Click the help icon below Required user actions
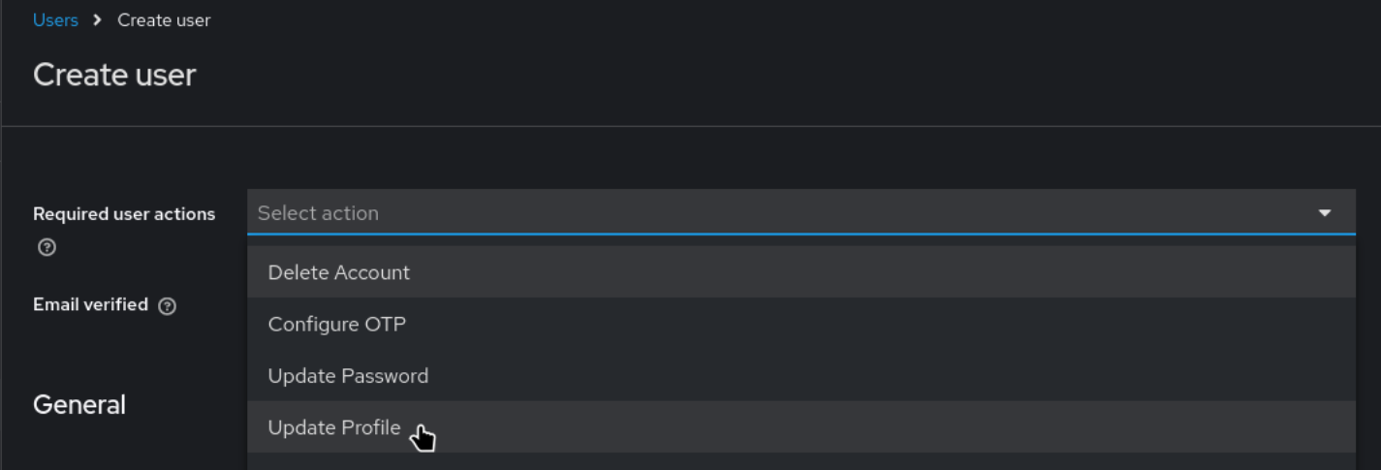This screenshot has width=1381, height=470. 47,247
